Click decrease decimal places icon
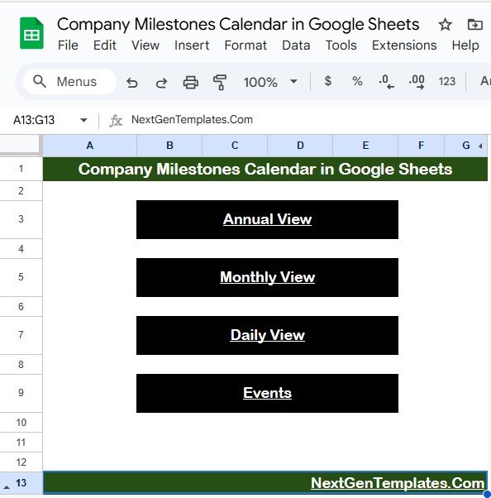The width and height of the screenshot is (491, 498). point(386,82)
